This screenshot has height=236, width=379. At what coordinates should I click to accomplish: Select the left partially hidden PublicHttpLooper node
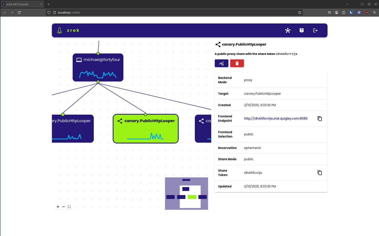tap(73, 129)
